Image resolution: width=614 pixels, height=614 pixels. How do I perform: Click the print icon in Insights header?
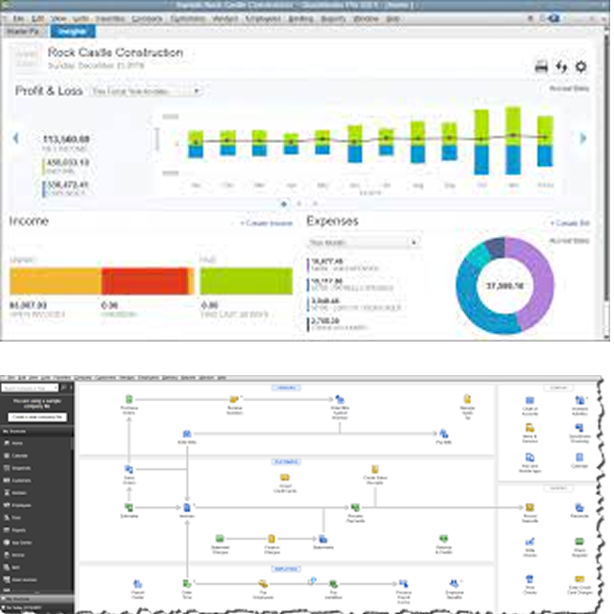point(541,66)
